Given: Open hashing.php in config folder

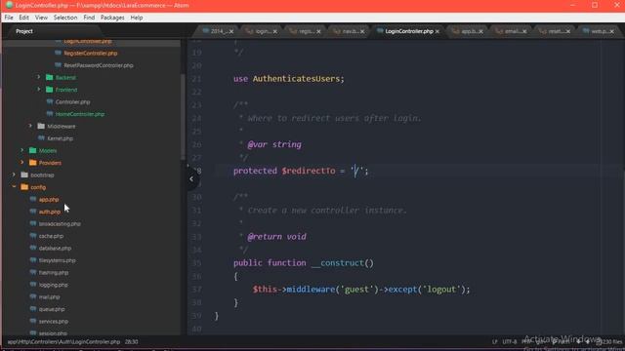Looking at the screenshot, I should [x=54, y=273].
